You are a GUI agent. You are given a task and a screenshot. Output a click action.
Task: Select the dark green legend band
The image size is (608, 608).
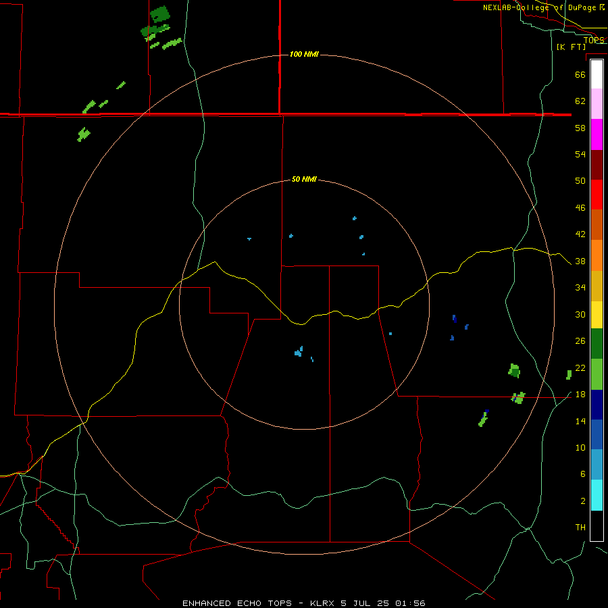(x=597, y=344)
